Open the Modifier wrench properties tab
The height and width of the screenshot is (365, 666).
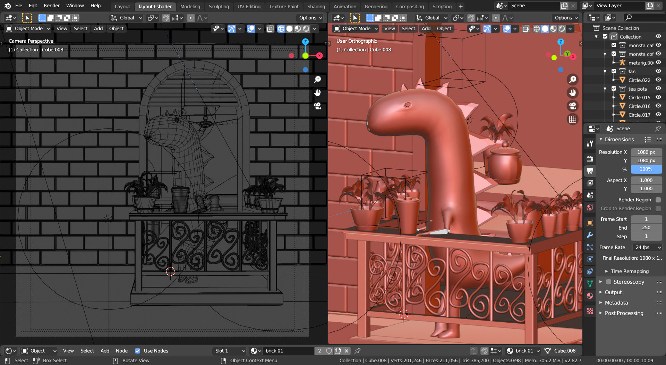(x=590, y=235)
